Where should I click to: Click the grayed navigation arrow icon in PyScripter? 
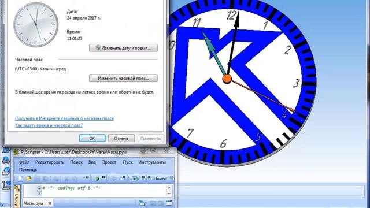114,179
